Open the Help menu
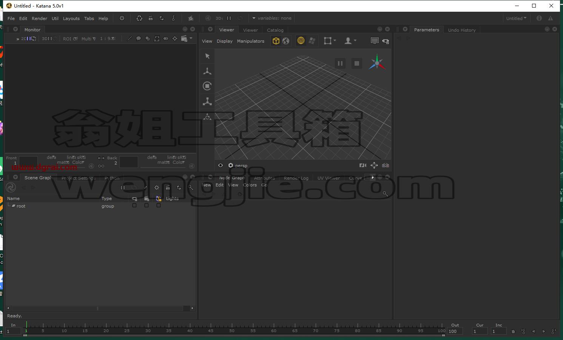This screenshot has height=340, width=563. (103, 18)
